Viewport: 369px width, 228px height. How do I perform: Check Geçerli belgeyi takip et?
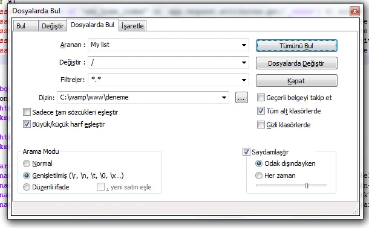261,98
